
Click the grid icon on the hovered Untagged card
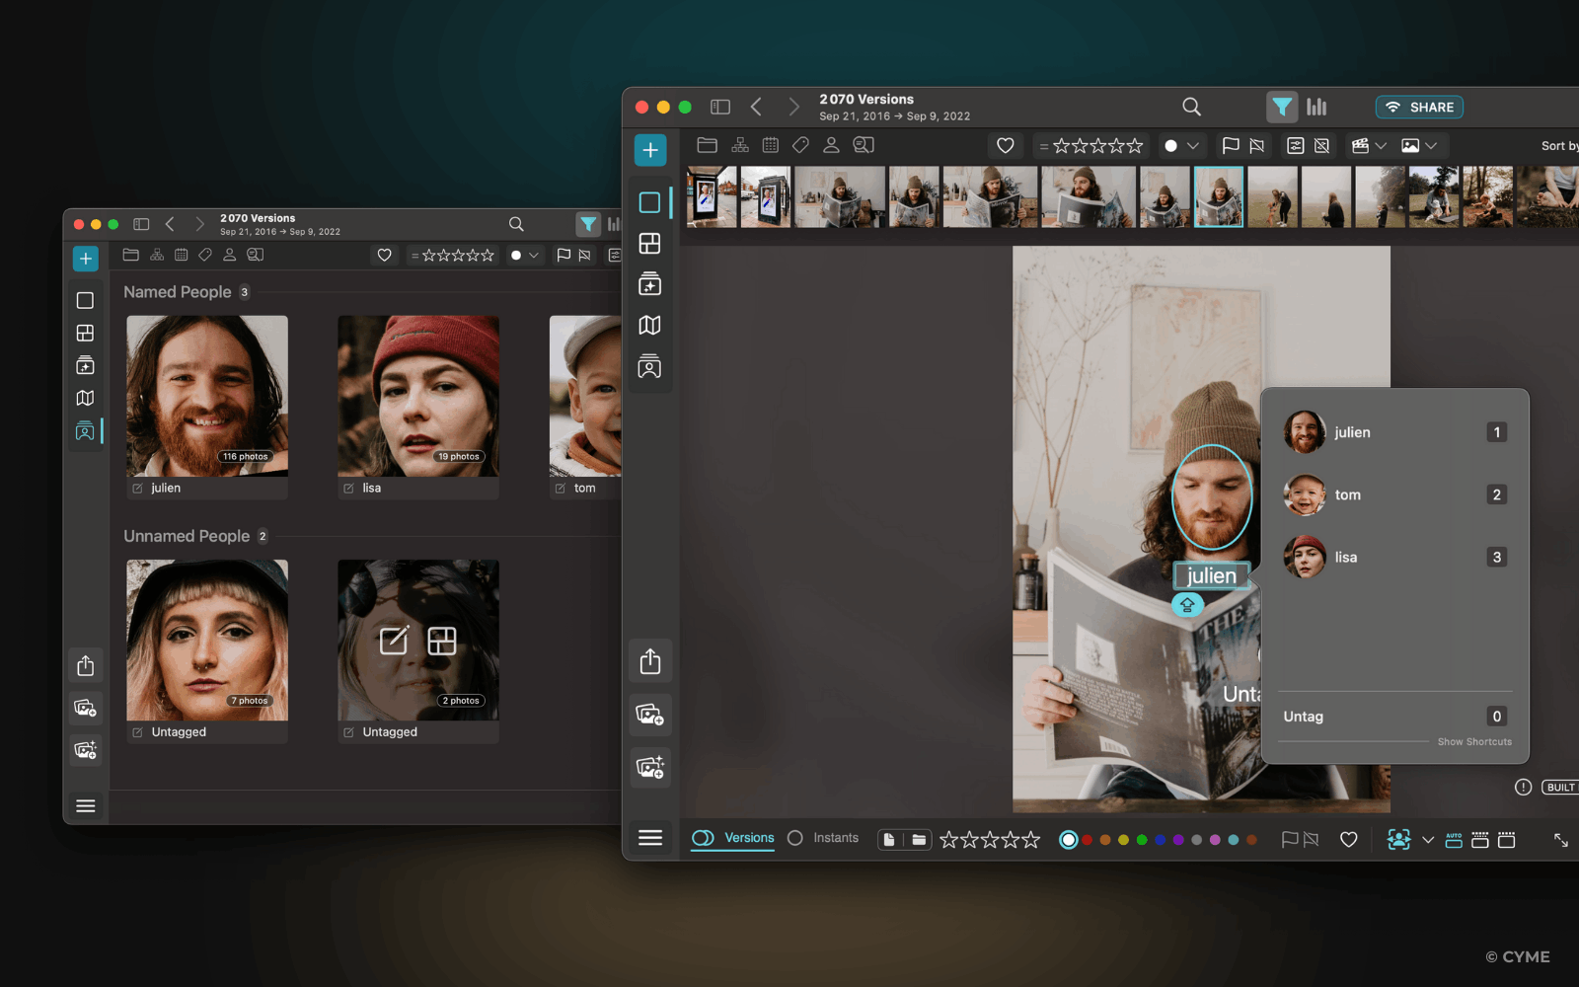tap(442, 641)
